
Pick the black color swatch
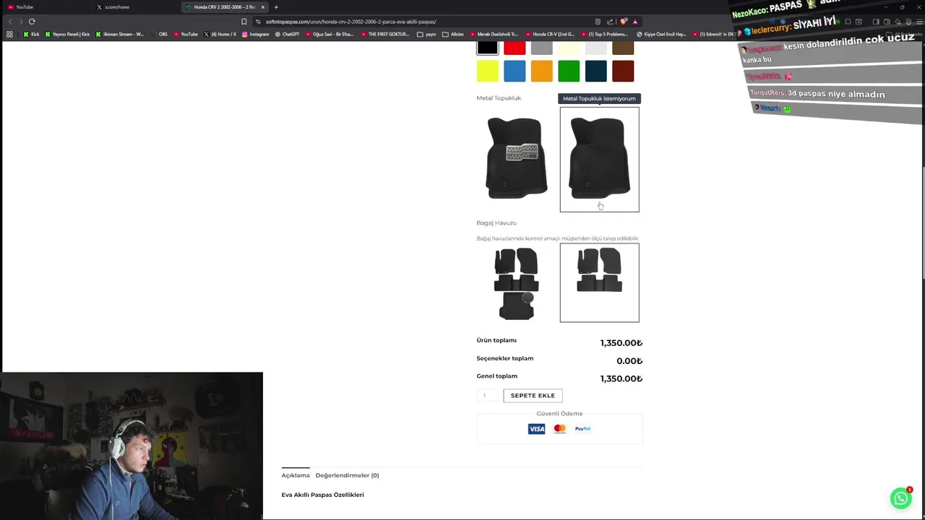coord(487,47)
